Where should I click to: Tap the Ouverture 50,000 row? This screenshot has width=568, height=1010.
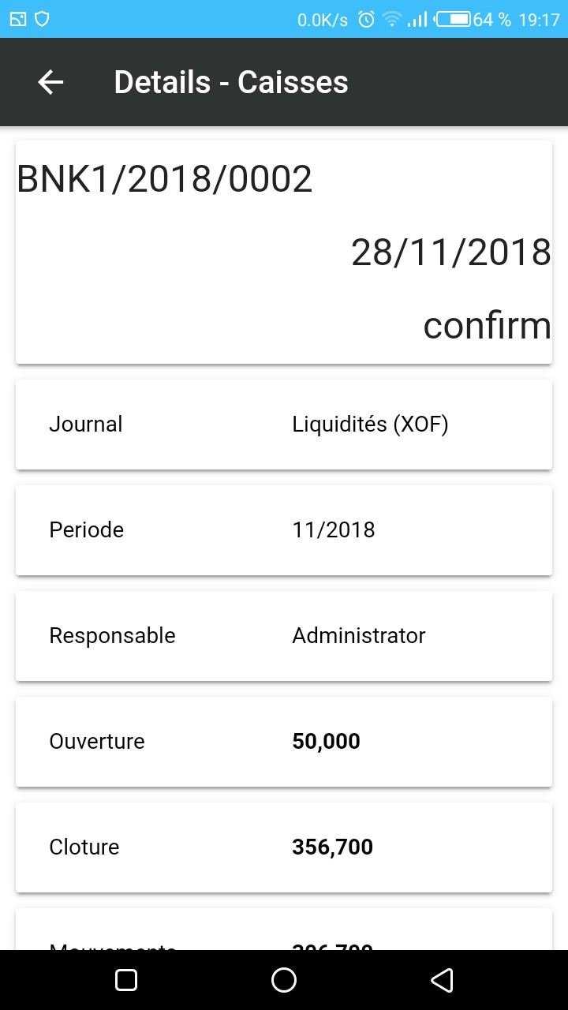point(284,742)
